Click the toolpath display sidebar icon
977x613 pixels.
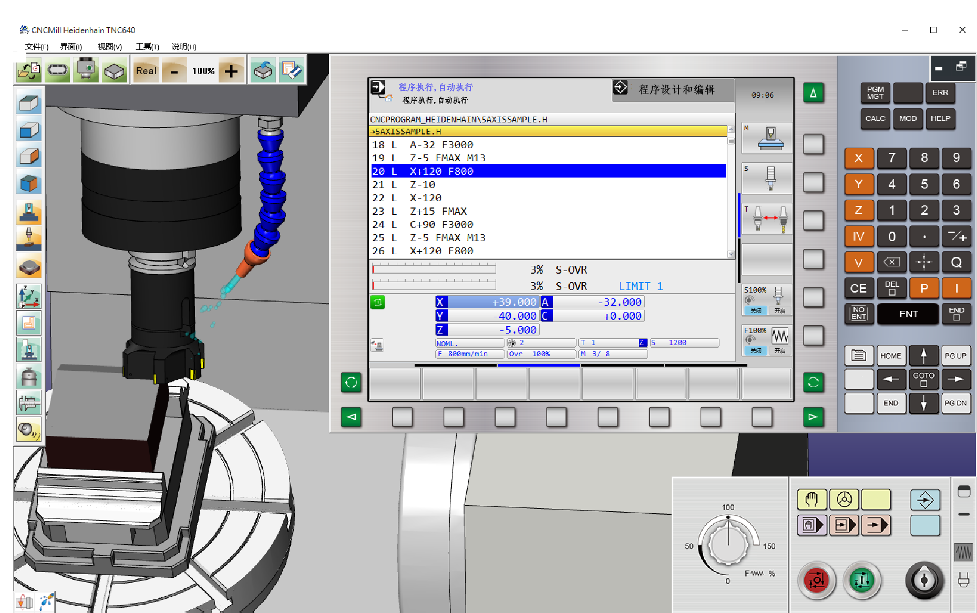(29, 323)
